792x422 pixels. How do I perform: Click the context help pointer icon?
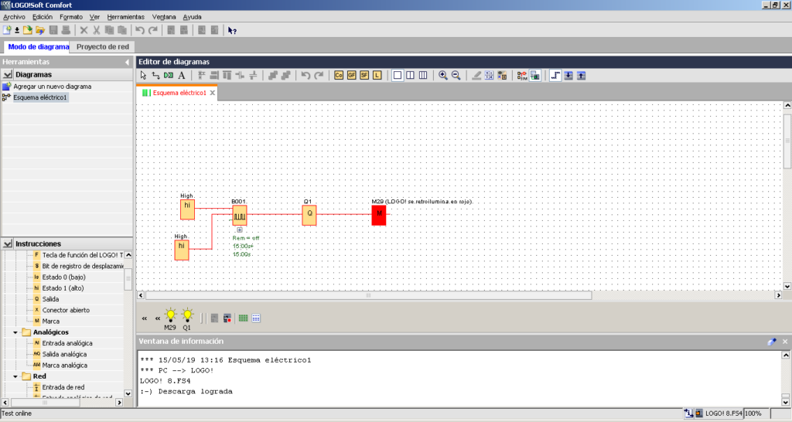coord(232,31)
